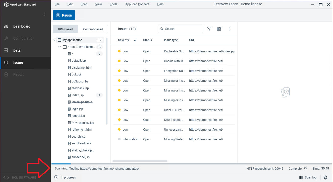Viewport: 333px width, 182px height.
Task: Open the Tools menu
Action: (x=114, y=4)
